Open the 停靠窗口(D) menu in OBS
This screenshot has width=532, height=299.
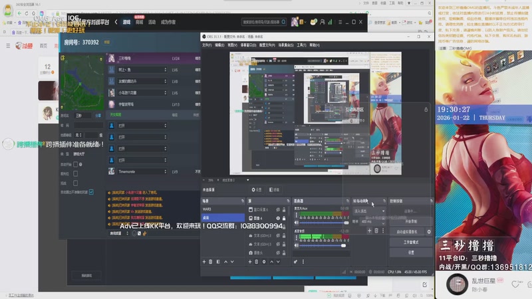pyautogui.click(x=248, y=45)
